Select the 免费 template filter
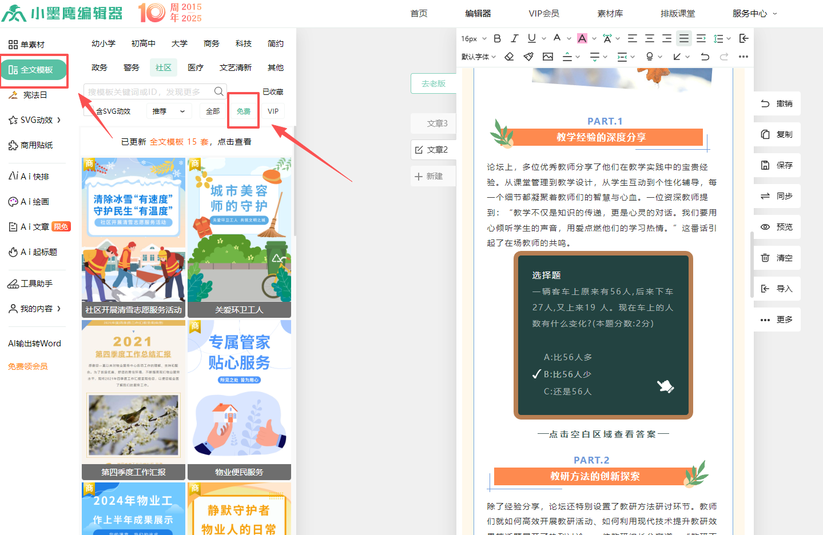Screen dimensions: 823x535 244,111
